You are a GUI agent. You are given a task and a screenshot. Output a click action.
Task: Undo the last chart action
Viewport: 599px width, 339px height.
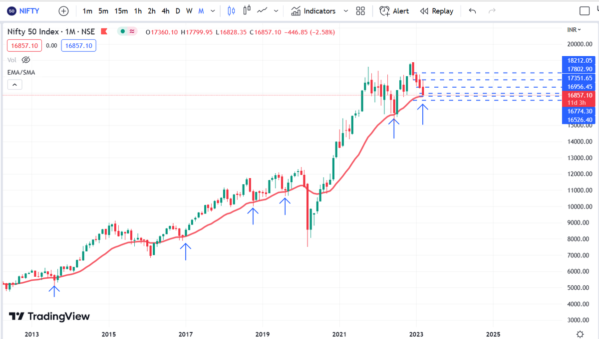[x=473, y=11]
